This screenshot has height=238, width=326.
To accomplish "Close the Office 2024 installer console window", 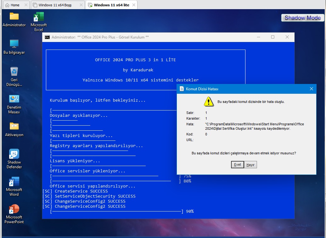I will point(287,37).
